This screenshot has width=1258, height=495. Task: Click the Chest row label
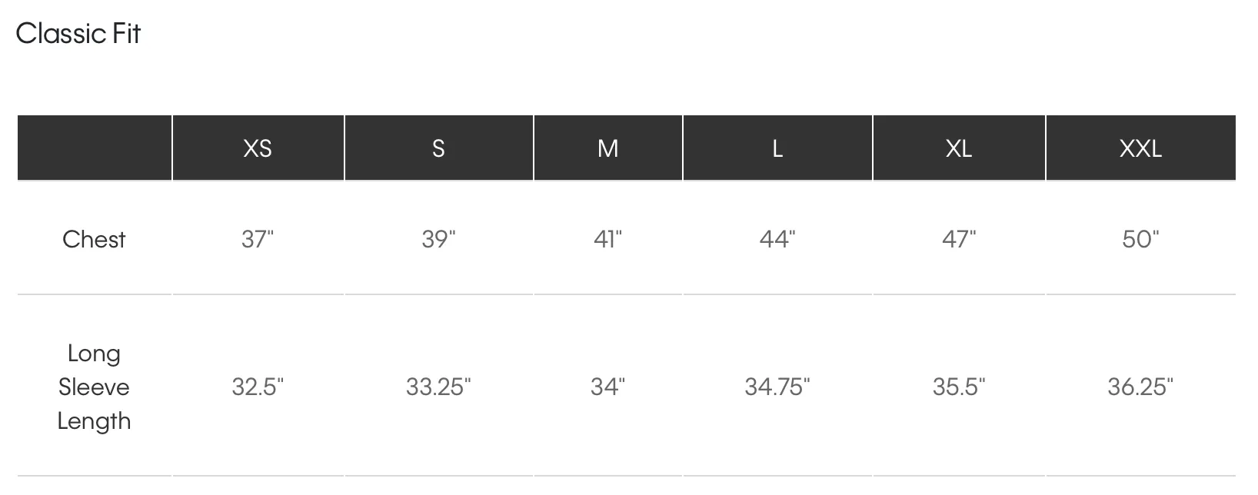(x=94, y=239)
